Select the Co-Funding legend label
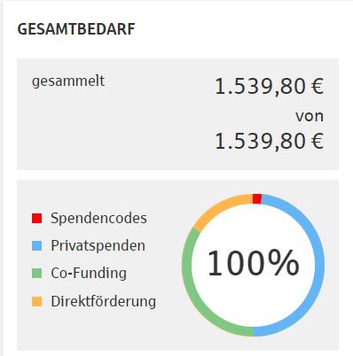This screenshot has width=353, height=356. click(x=89, y=273)
